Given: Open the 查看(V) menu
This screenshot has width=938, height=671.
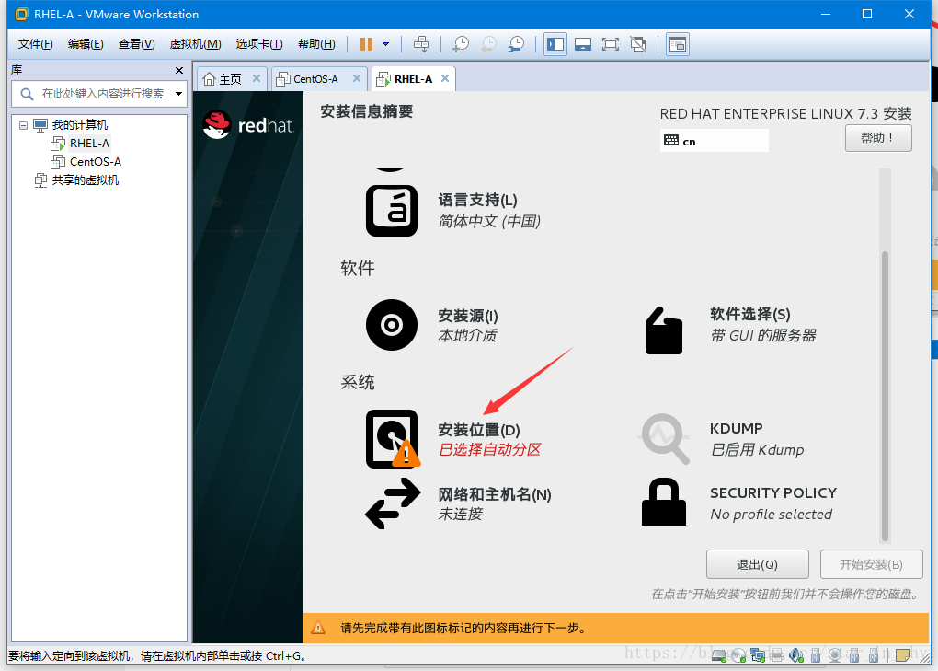Looking at the screenshot, I should [x=136, y=43].
